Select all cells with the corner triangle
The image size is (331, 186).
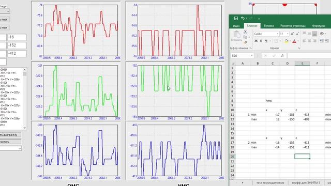[233, 63]
